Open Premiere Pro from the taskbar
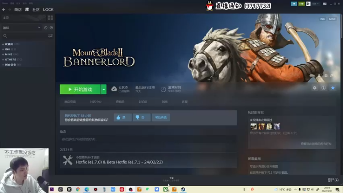The width and height of the screenshot is (343, 193). [x=52, y=189]
